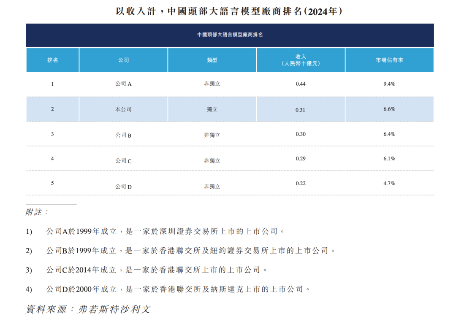Image resolution: width=456 pixels, height=322 pixels.
Task: Click the 公司 column header
Action: tap(123, 60)
